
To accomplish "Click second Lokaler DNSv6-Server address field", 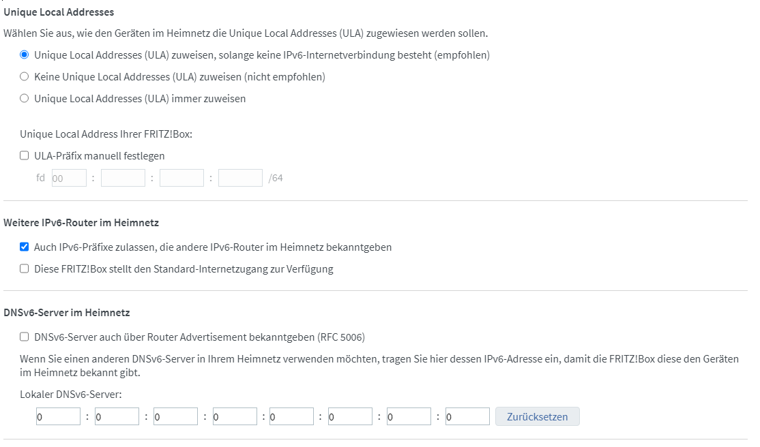I will tap(117, 416).
